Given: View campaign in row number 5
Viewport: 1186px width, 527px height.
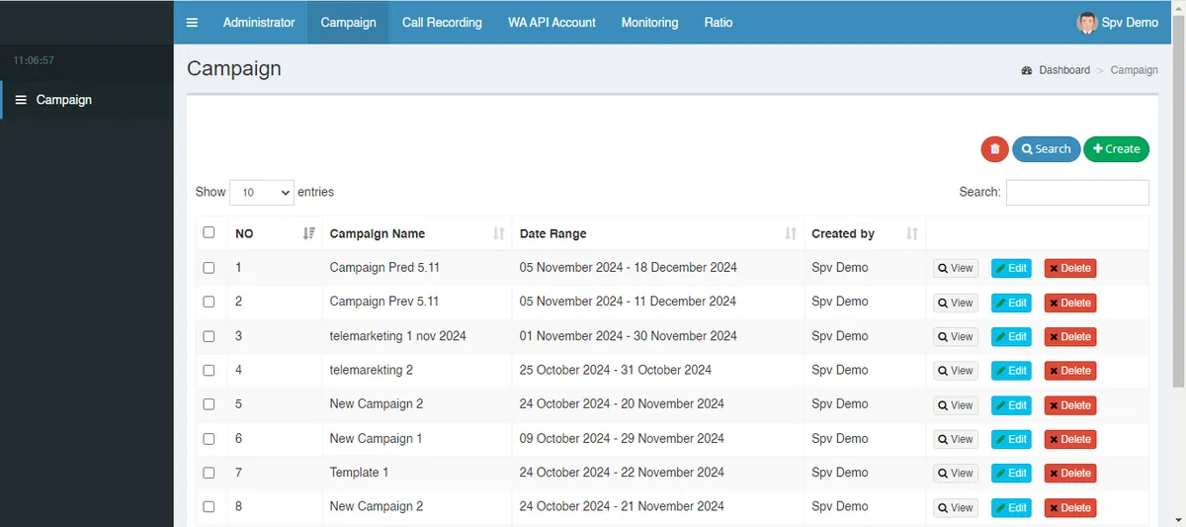Looking at the screenshot, I should 956,404.
